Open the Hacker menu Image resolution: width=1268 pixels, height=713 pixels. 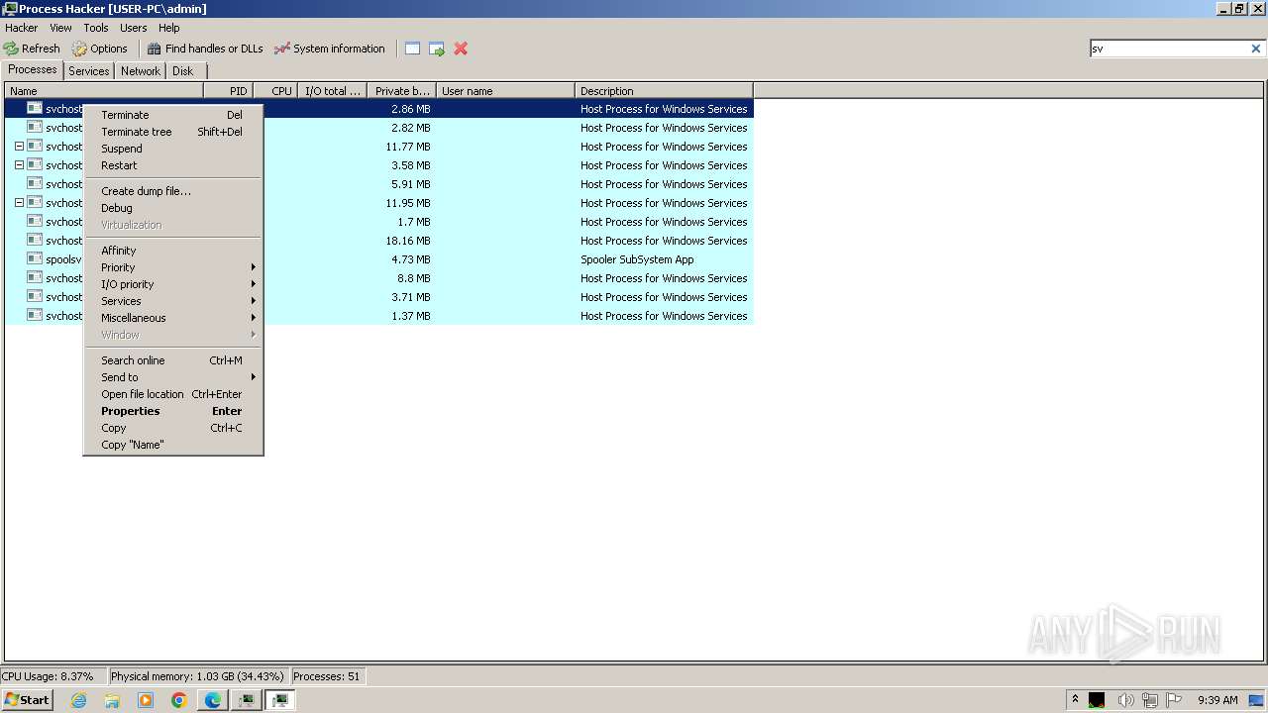pyautogui.click(x=21, y=28)
